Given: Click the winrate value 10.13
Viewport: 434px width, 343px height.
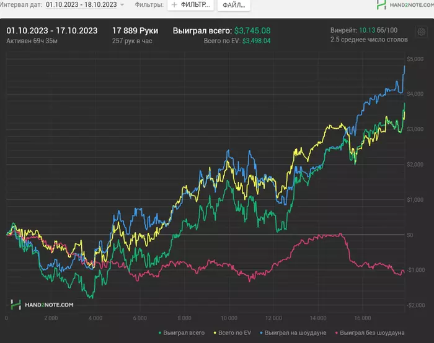Looking at the screenshot, I should tap(368, 30).
